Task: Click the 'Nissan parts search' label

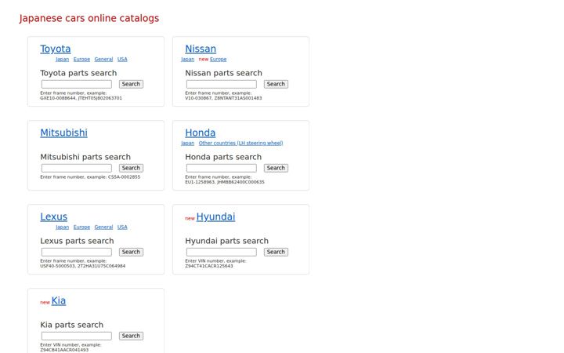Action: pyautogui.click(x=223, y=73)
